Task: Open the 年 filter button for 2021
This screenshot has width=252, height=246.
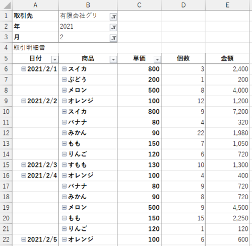Action: pyautogui.click(x=113, y=27)
